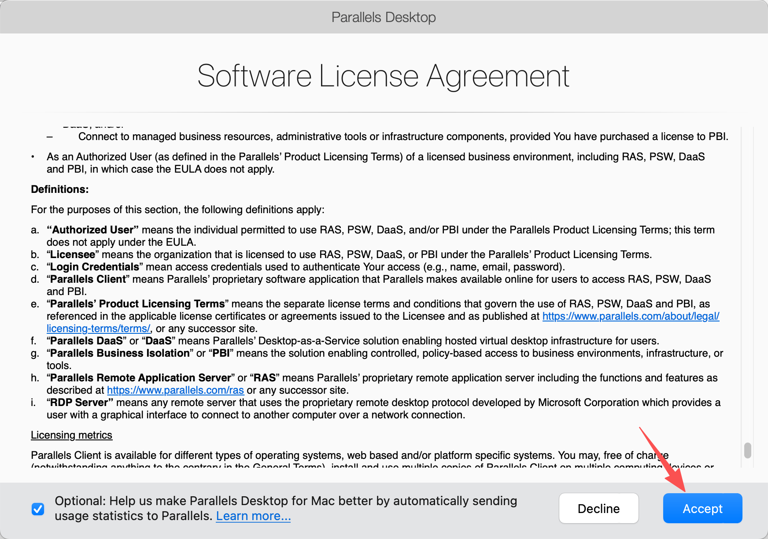Click the Licensing metrics heading
This screenshot has height=539, width=768.
pyautogui.click(x=71, y=435)
